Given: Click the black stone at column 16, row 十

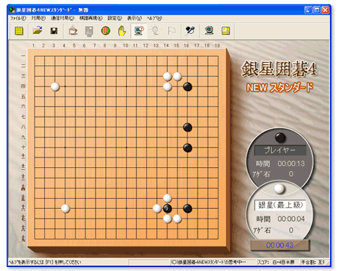Looking at the screenshot, I should pos(188,147).
